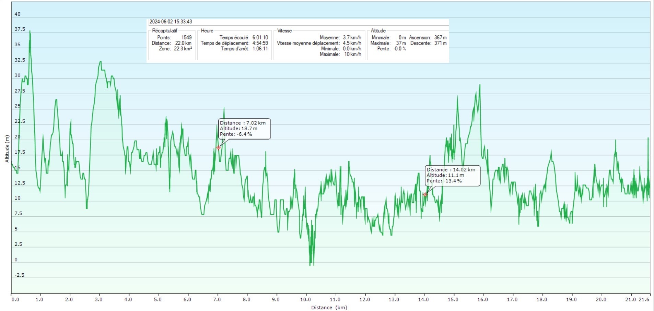Select the Altitude summary panel
Image resolution: width=654 pixels, height=311 pixels.
click(408, 44)
